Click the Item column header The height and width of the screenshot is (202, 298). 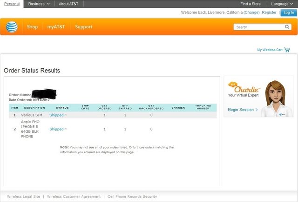pyautogui.click(x=14, y=108)
